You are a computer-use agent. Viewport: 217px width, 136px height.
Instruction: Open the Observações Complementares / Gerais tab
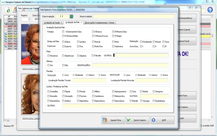tap(100, 23)
